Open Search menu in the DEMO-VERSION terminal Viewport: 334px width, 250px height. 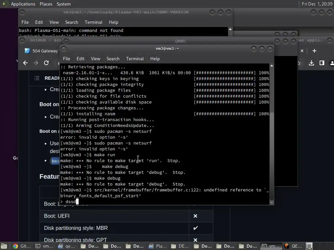point(71,22)
